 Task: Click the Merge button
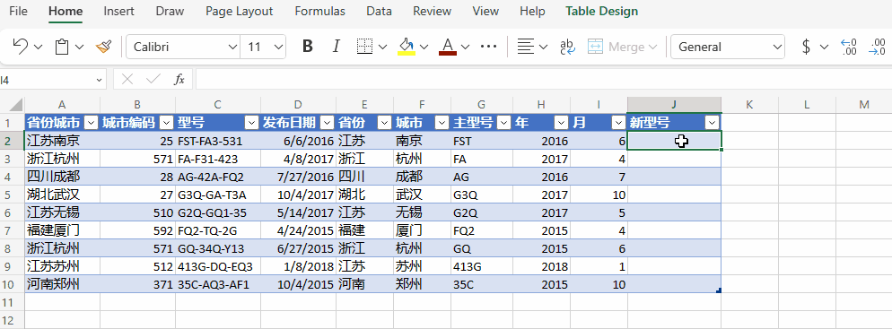623,47
